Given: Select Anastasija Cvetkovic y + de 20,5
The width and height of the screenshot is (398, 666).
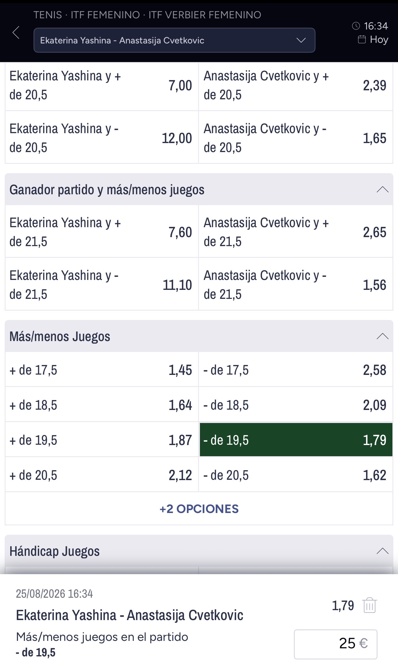Looking at the screenshot, I should coord(296,85).
